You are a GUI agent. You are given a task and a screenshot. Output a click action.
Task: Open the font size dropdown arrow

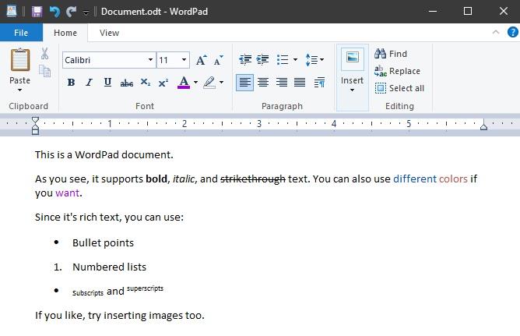tap(184, 60)
